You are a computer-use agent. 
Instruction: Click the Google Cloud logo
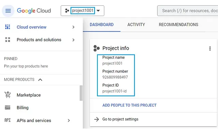[x=34, y=11]
